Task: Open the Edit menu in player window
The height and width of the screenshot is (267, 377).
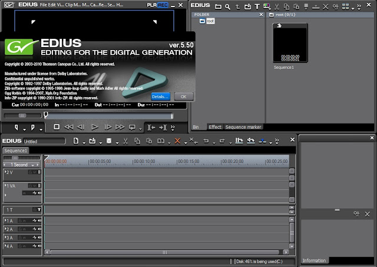Action: (x=52, y=5)
